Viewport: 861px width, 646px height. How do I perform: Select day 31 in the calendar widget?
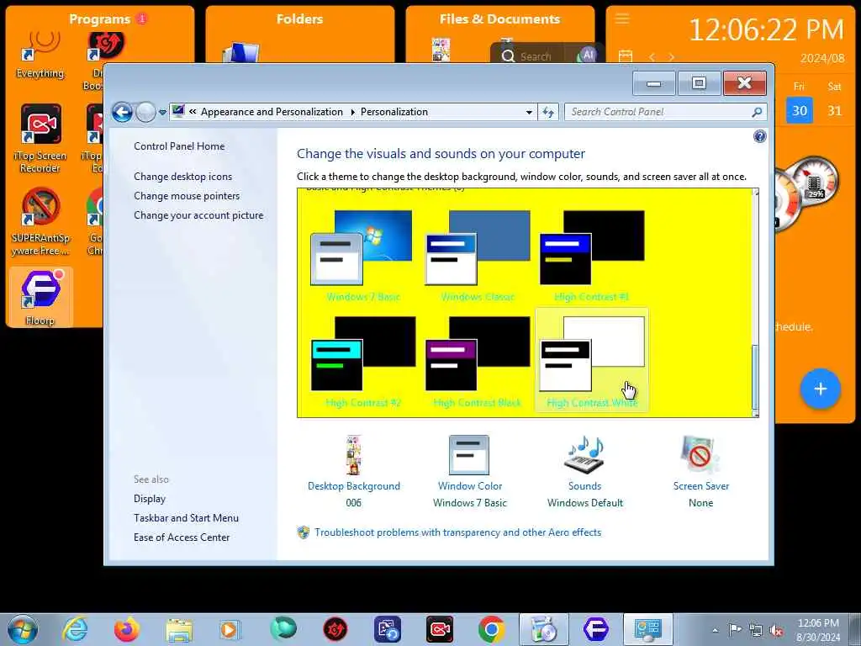pos(835,110)
